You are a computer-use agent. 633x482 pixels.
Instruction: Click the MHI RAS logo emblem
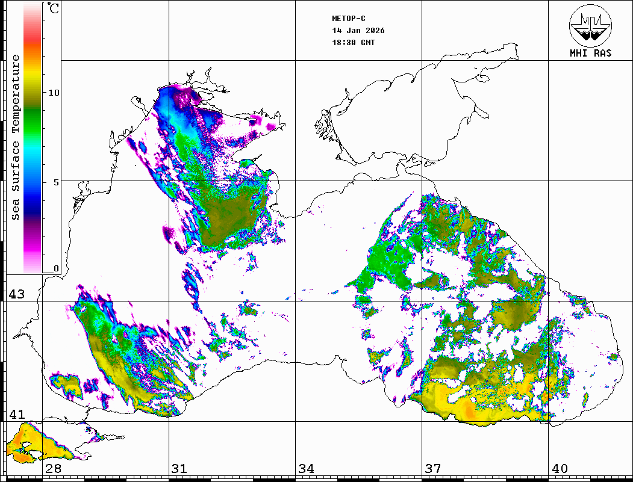(x=590, y=25)
